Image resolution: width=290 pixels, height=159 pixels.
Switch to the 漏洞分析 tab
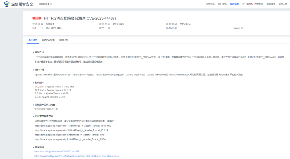click(64, 40)
